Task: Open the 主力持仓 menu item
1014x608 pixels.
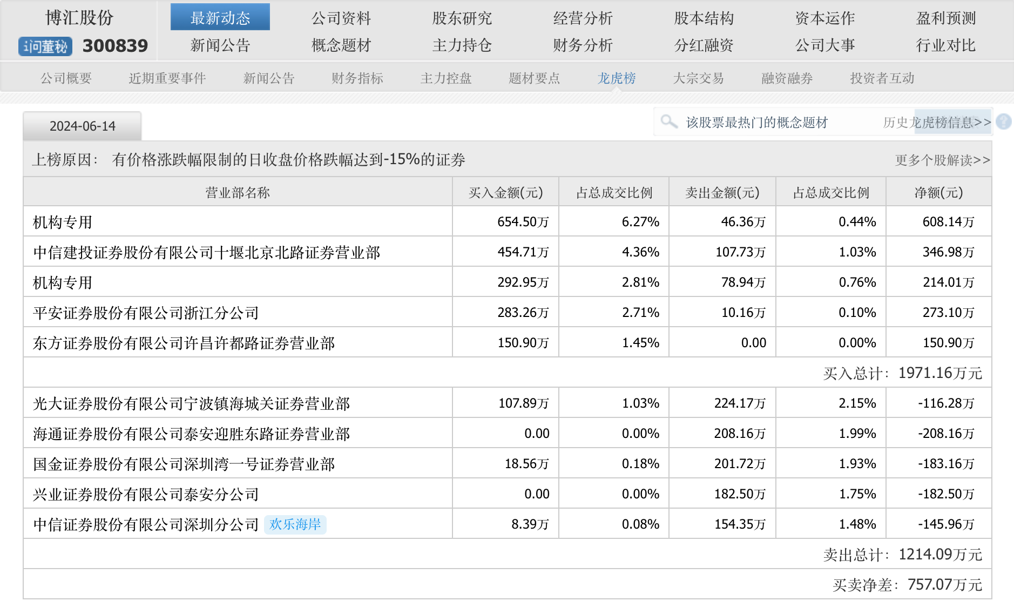Action: 462,45
